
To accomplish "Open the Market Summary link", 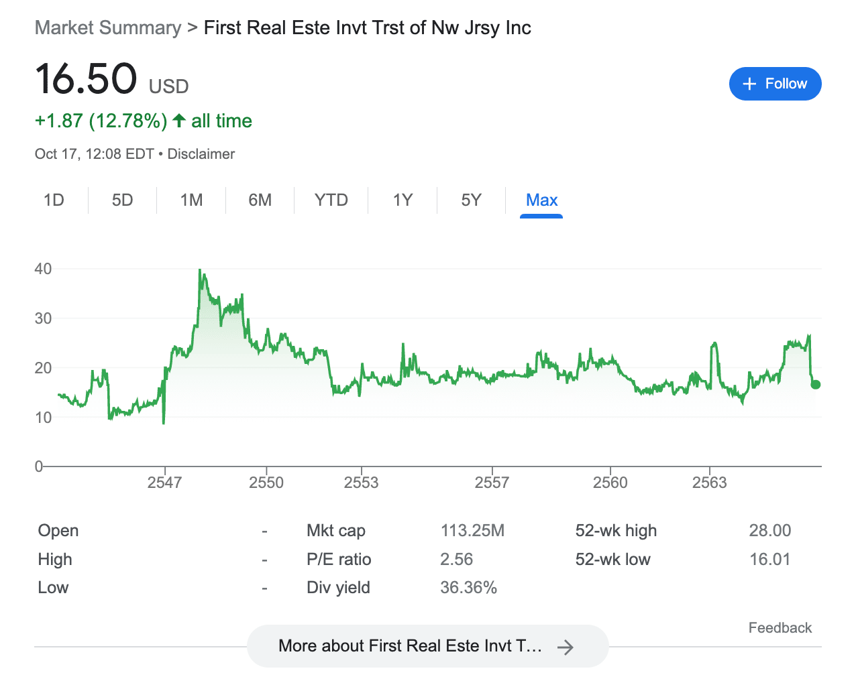I will point(108,28).
